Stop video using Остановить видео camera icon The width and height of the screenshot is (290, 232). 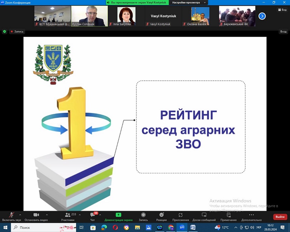36,215
